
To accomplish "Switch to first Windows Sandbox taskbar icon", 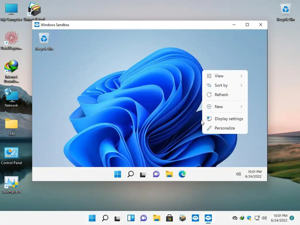I will 195,218.
